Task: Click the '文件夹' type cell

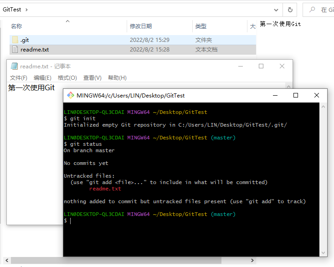Action: coord(203,40)
